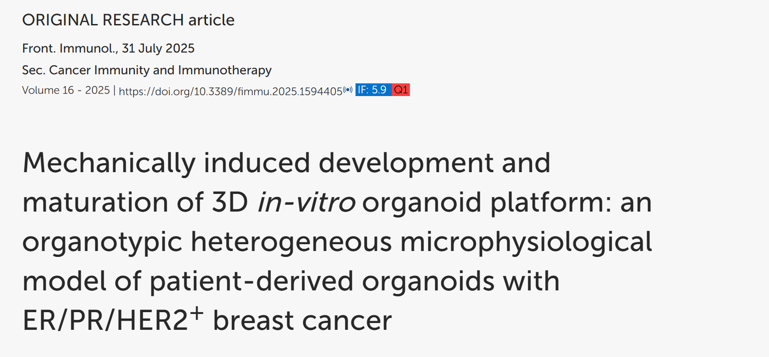Viewport: 769px width, 357px height.
Task: Click the title words organoid platform
Action: coord(482,203)
